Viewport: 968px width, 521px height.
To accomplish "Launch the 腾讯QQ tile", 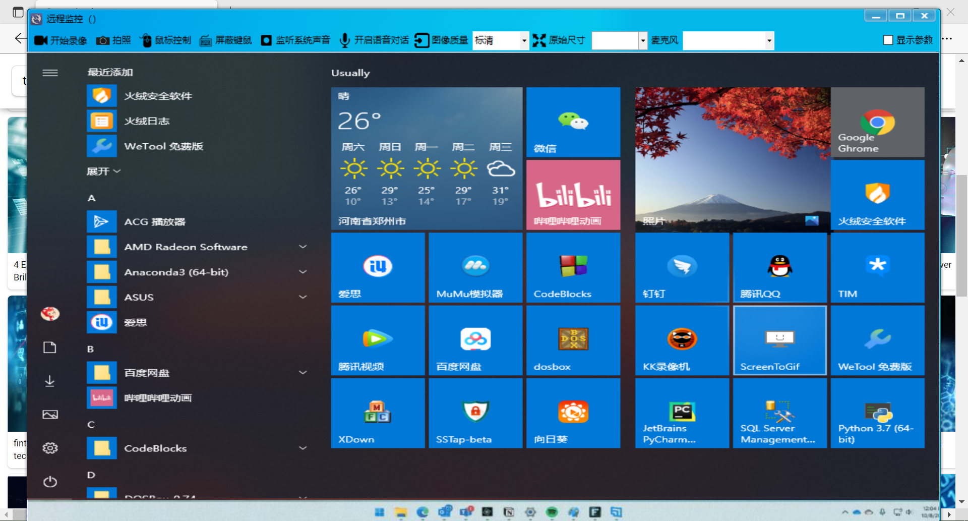I will point(779,268).
